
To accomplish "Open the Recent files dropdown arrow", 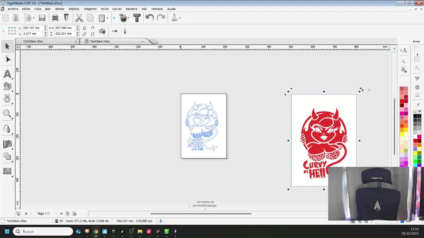I will pos(33,18).
